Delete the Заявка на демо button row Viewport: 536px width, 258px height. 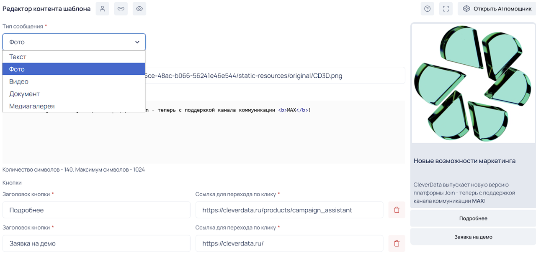tap(397, 243)
